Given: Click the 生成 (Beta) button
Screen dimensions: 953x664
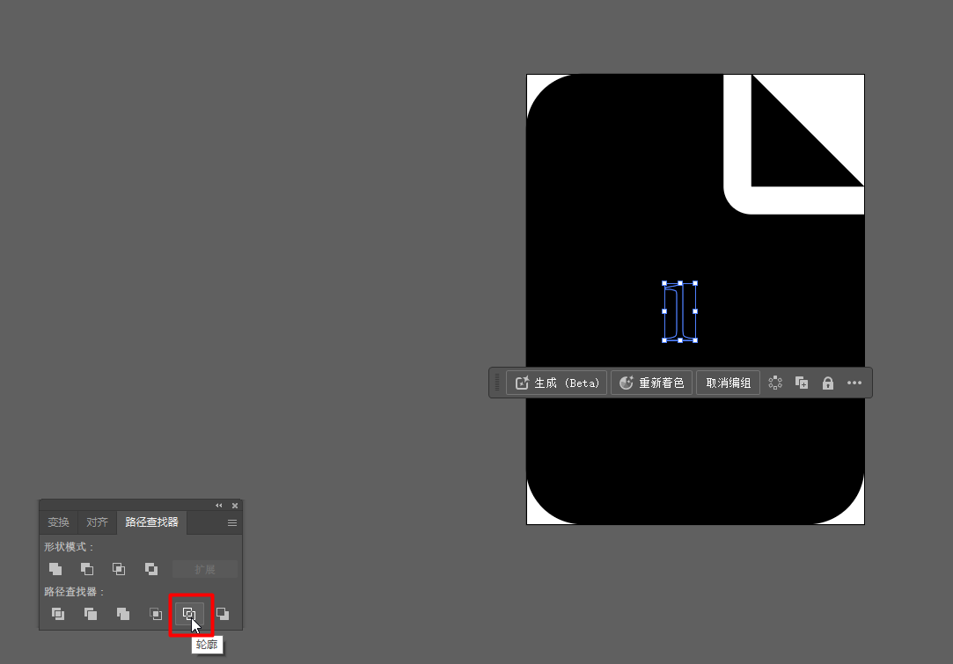Looking at the screenshot, I should pos(557,383).
